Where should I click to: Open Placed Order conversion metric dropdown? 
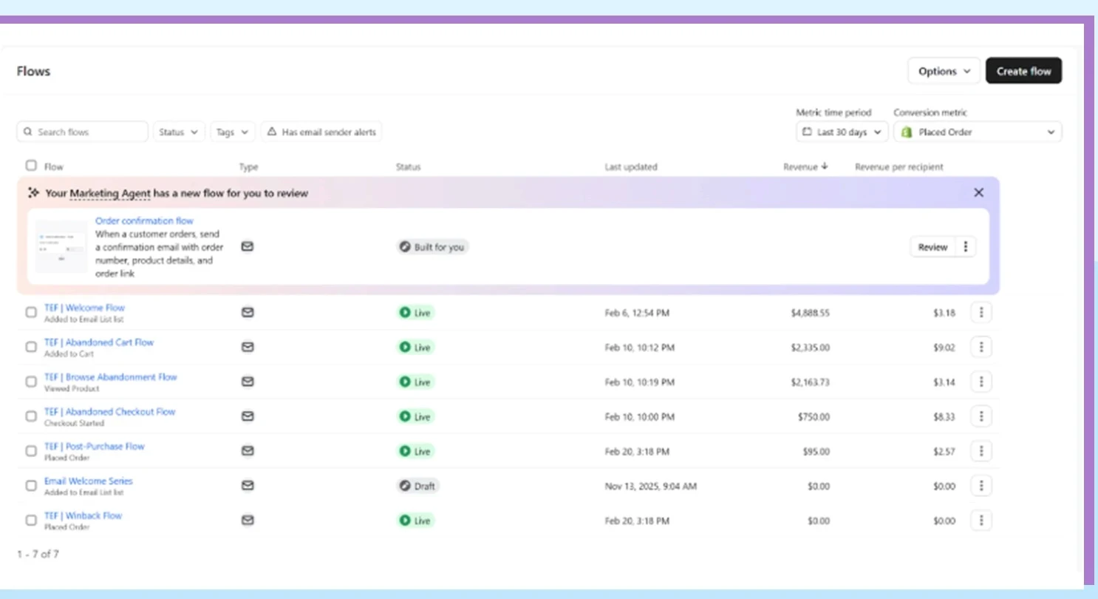click(978, 132)
